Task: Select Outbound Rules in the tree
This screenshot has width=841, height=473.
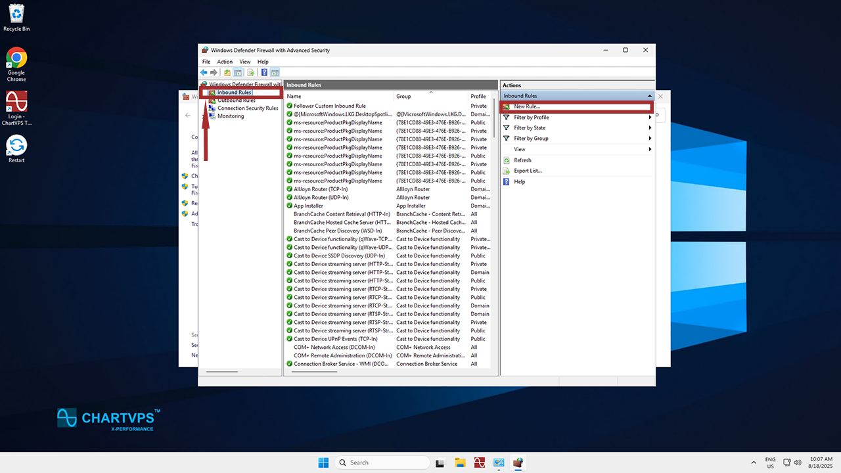Action: point(237,101)
